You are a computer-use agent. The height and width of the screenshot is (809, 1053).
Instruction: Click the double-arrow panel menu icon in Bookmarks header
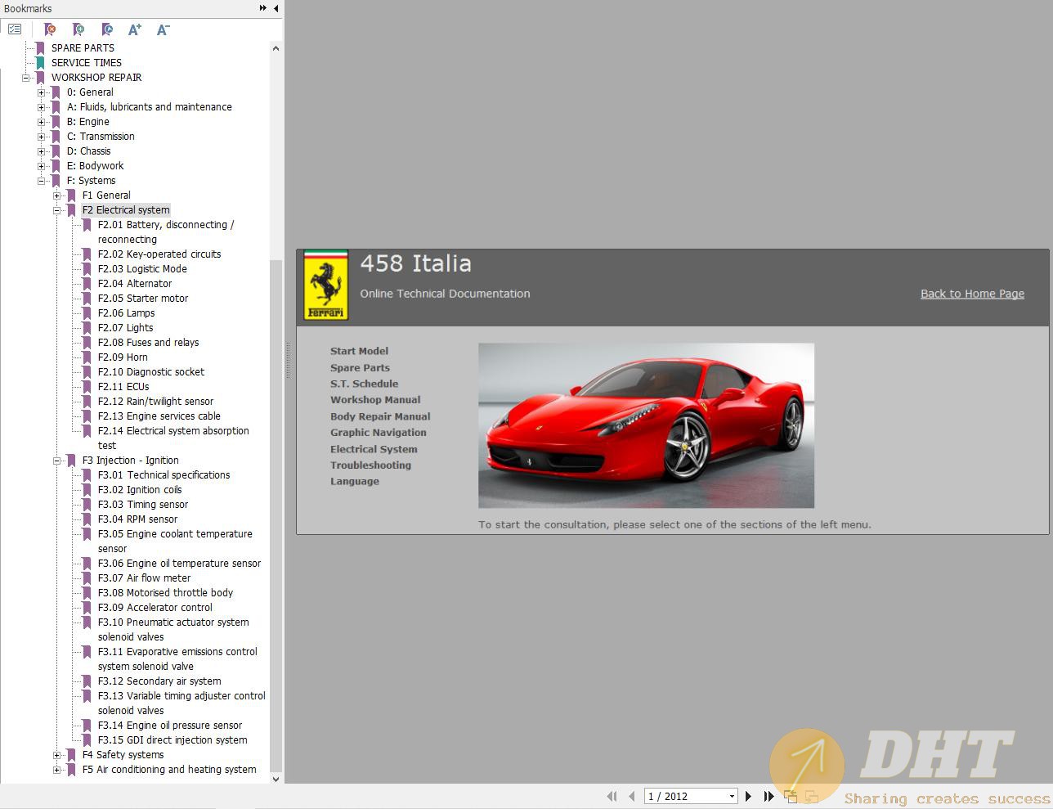[262, 8]
